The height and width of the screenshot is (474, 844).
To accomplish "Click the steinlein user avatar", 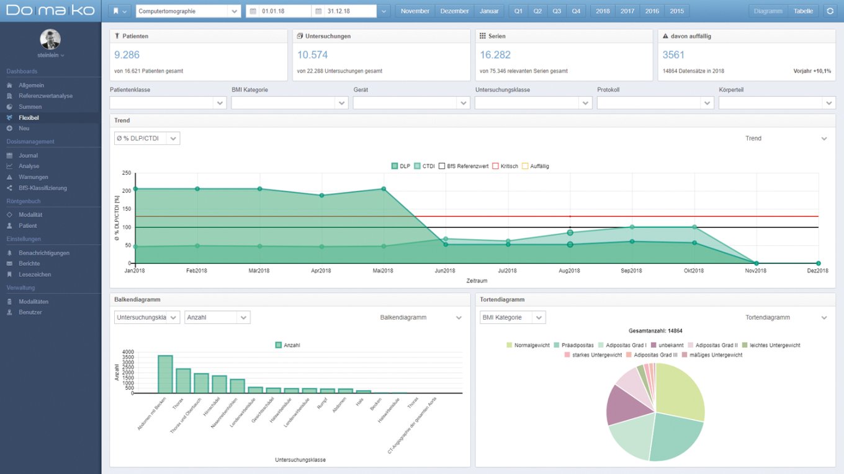I will 50,39.
